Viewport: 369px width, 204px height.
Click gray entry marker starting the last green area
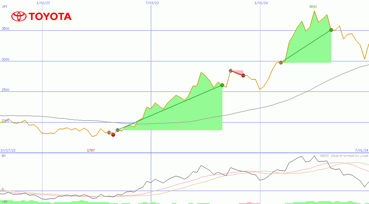(x=281, y=62)
